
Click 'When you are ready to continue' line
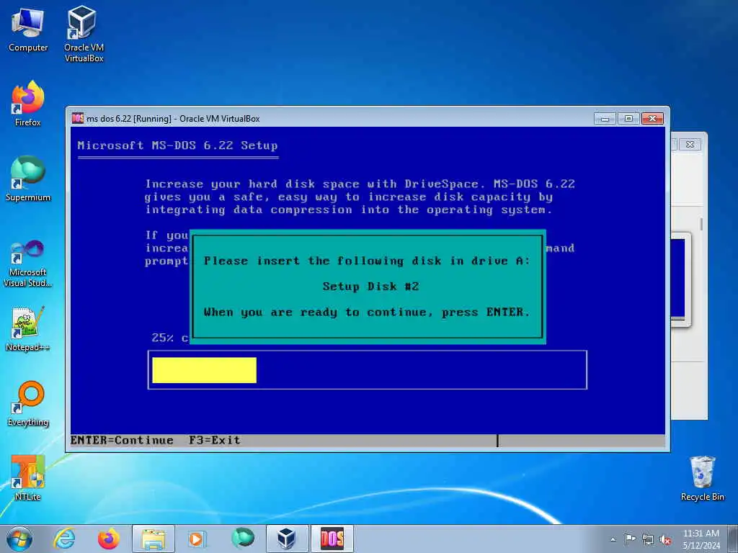click(x=367, y=313)
